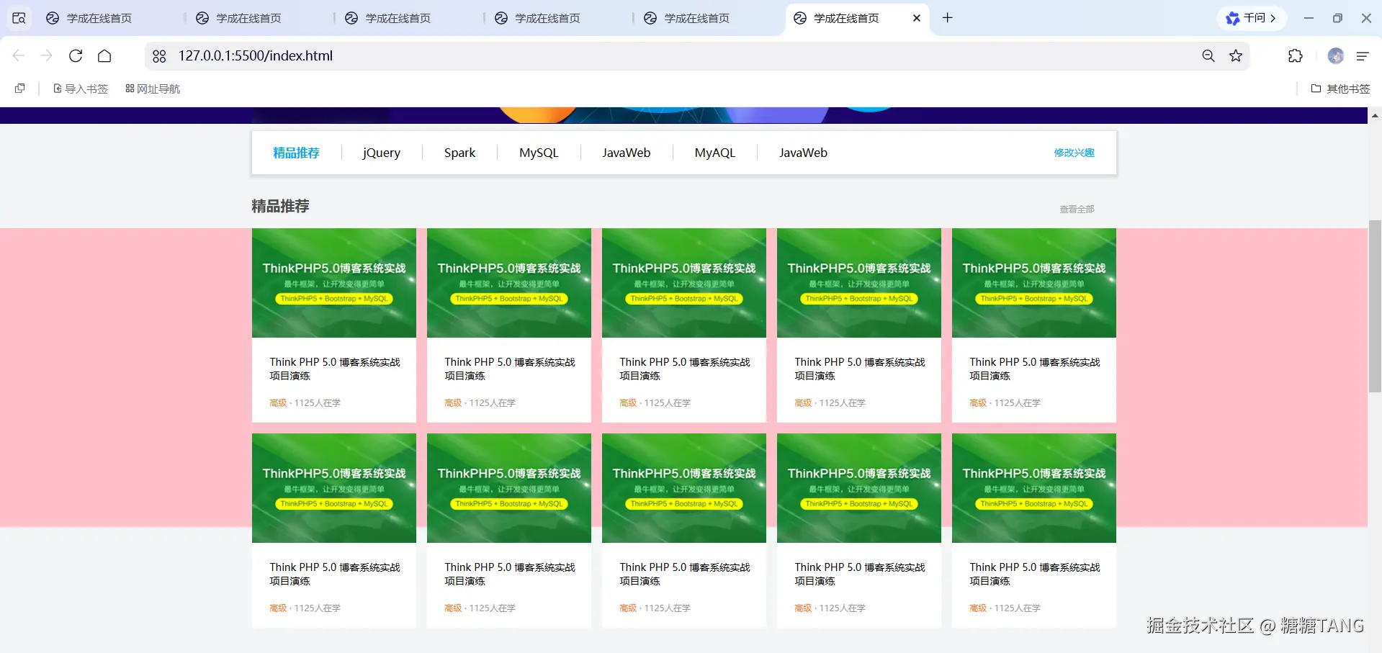Click the page vertical scrollbar thumb
1382x653 pixels.
click(1375, 306)
